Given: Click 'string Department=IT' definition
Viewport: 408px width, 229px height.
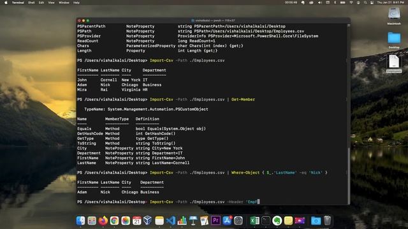Looking at the screenshot, I should click(x=159, y=153).
